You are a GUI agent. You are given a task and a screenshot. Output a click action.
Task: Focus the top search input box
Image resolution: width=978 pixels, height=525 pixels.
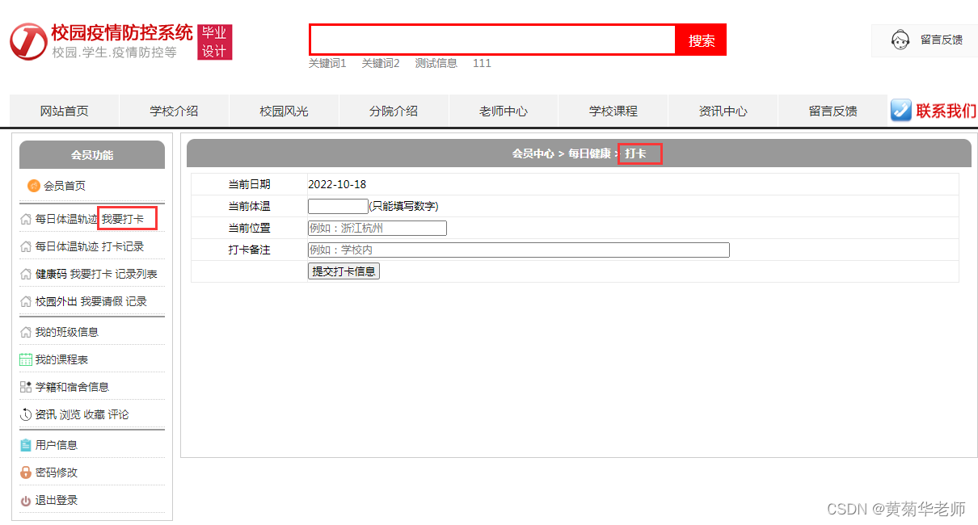pyautogui.click(x=492, y=40)
